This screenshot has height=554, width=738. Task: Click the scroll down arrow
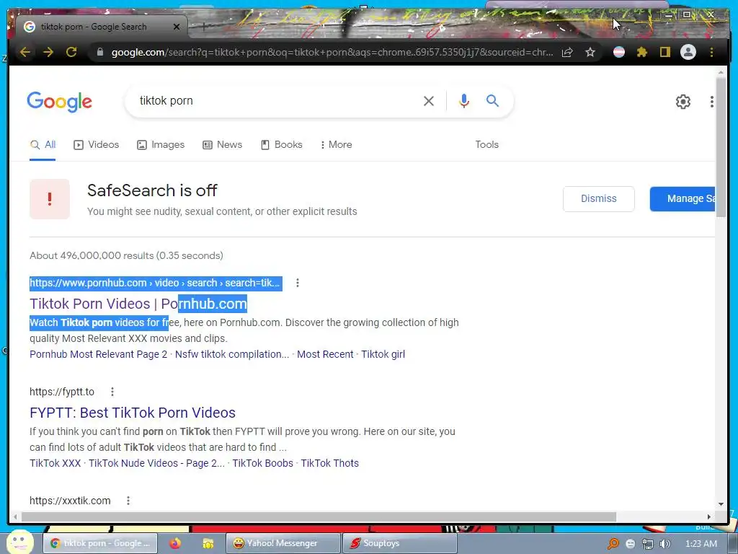(x=721, y=504)
